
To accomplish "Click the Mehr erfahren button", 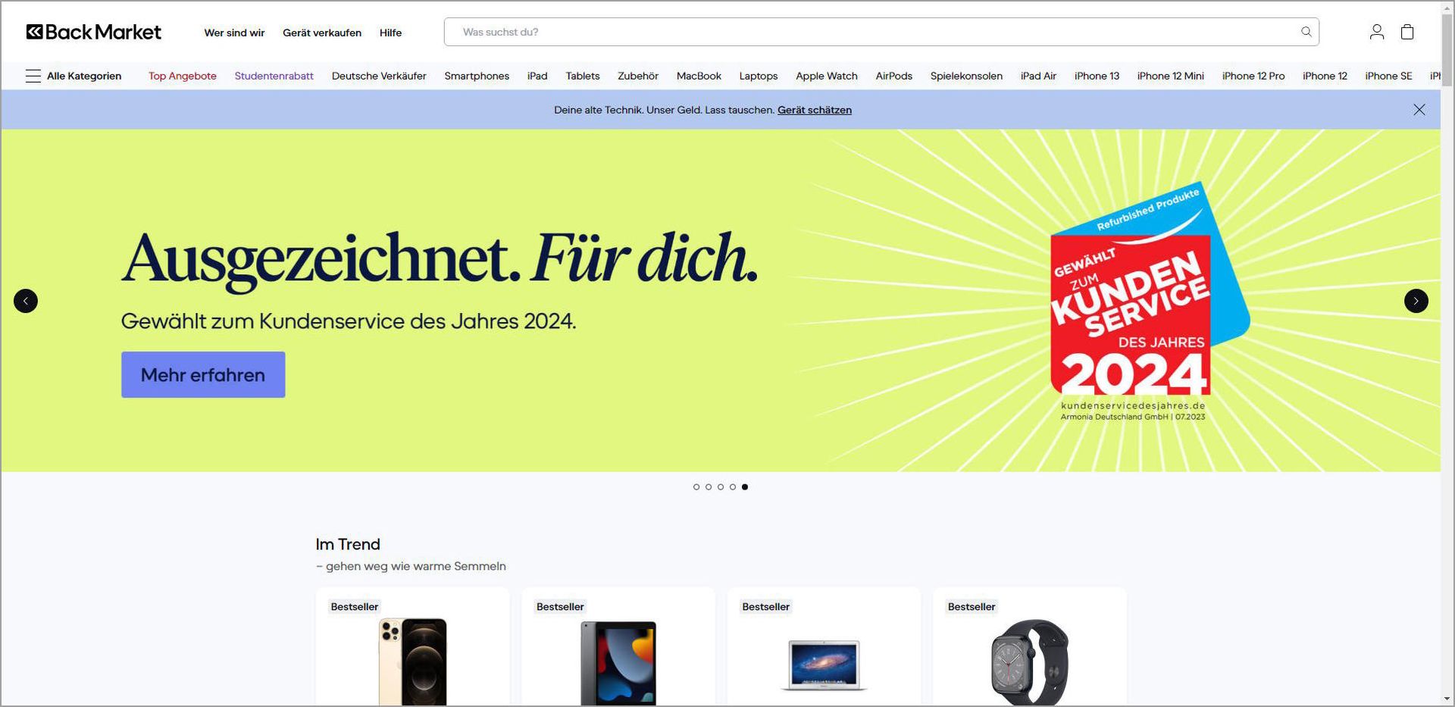I will [x=203, y=374].
